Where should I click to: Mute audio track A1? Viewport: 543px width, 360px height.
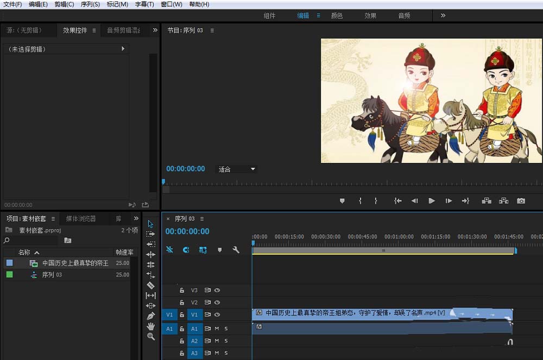coord(217,329)
